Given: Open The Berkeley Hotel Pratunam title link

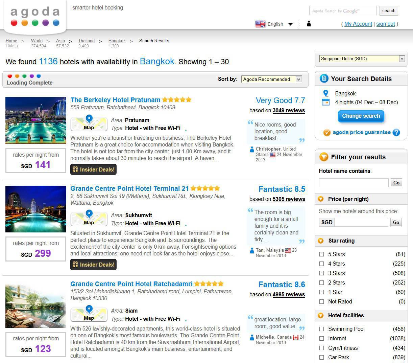Looking at the screenshot, I should tap(116, 100).
